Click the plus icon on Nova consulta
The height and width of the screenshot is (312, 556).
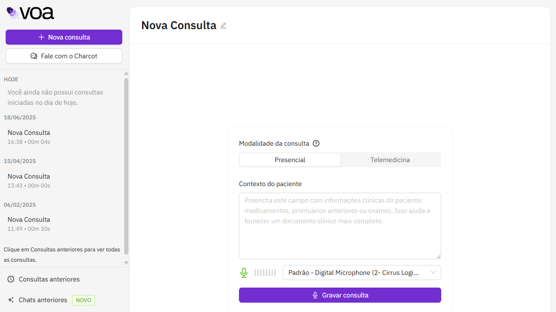pyautogui.click(x=41, y=37)
